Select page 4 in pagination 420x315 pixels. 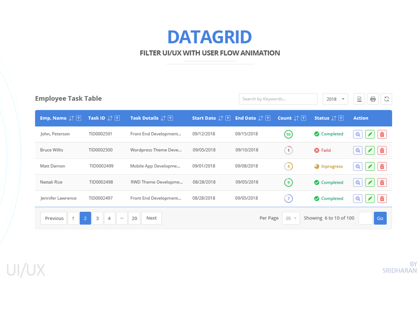(109, 218)
